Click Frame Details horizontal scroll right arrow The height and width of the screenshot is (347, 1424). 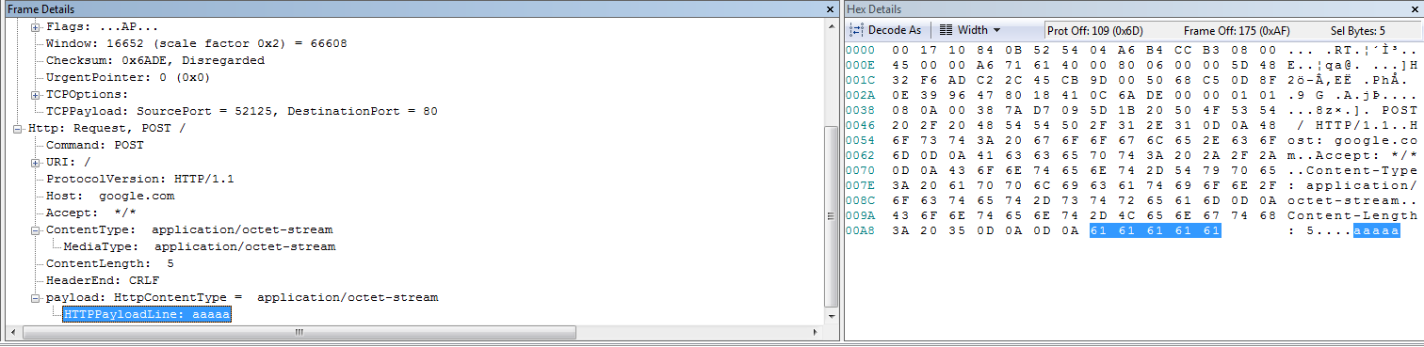[x=817, y=332]
